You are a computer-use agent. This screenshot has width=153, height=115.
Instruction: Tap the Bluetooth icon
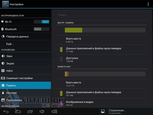[2, 29]
